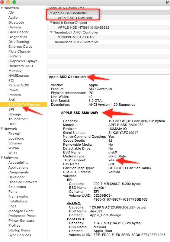Collapse Intel 8 Series Chipset triangle

pyautogui.click(x=51, y=23)
